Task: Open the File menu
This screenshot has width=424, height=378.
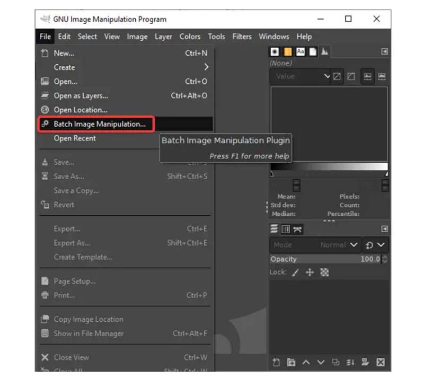Action: pos(45,37)
